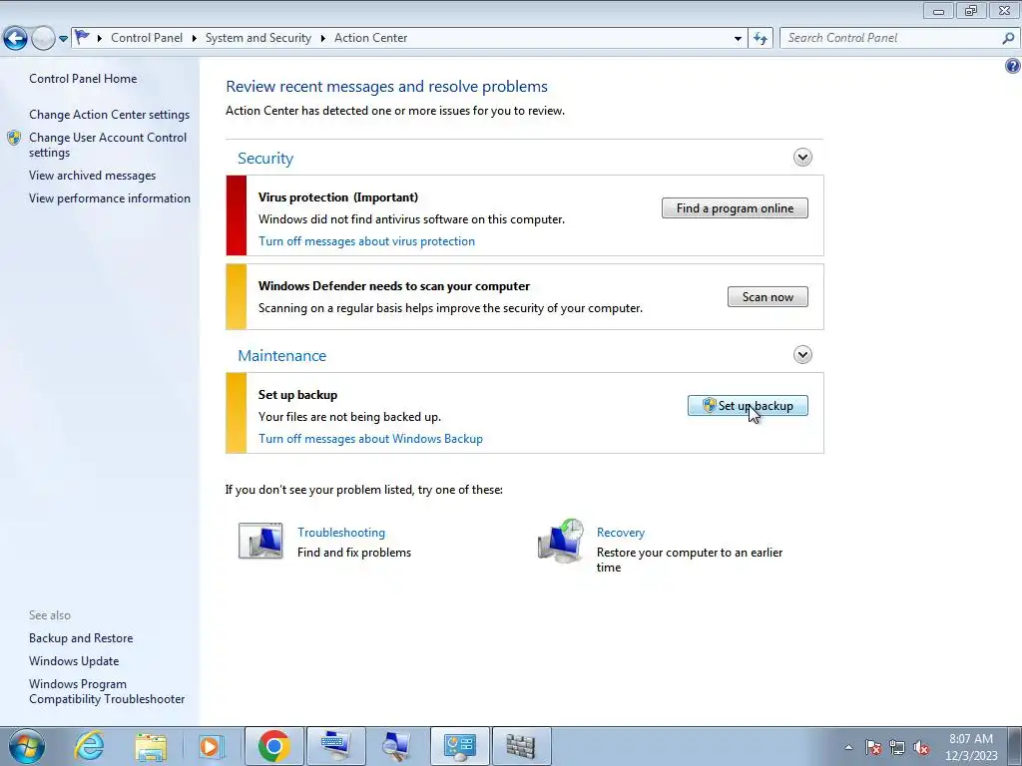Click the Forward navigation arrow

pos(43,39)
